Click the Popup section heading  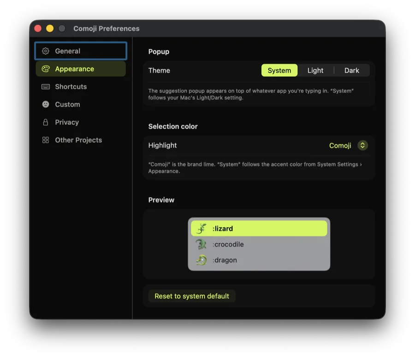click(159, 52)
